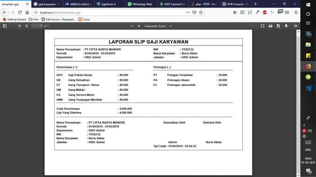This screenshot has height=177, width=316.
Task: Click the PDF page number field
Action: pos(37,26)
